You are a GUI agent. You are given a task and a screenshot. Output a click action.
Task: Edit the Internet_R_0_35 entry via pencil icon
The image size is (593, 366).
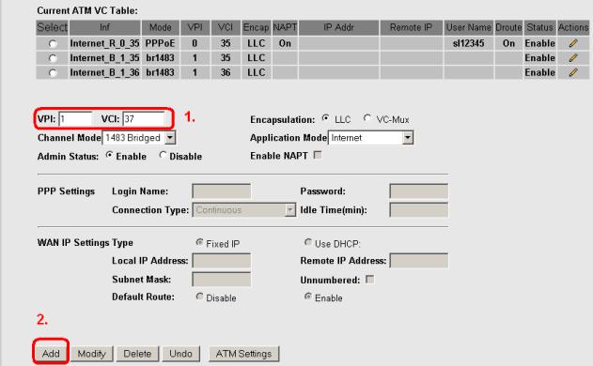pos(573,43)
